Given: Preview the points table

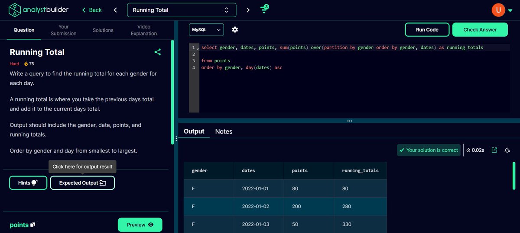Looking at the screenshot, I should [140, 225].
